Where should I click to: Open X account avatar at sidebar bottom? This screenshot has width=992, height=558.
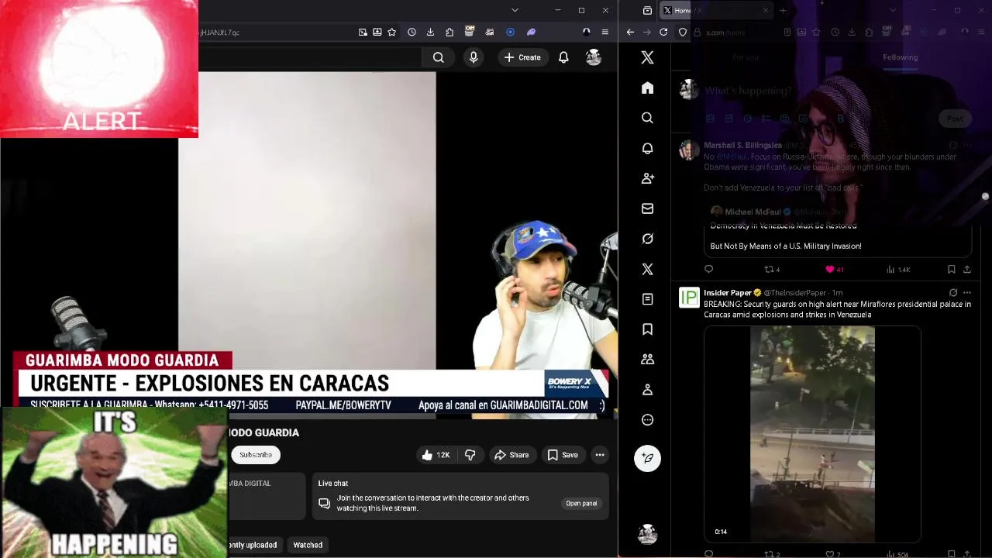pyautogui.click(x=647, y=534)
